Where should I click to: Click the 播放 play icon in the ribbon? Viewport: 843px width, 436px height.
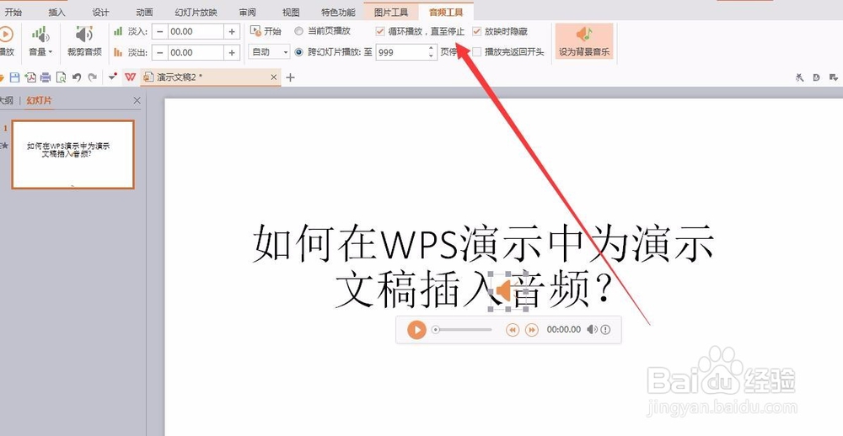(6, 35)
